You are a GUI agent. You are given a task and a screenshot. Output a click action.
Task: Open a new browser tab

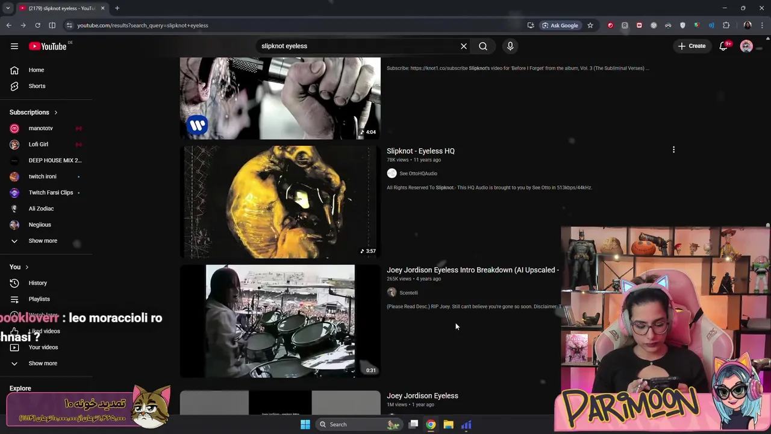pyautogui.click(x=117, y=8)
